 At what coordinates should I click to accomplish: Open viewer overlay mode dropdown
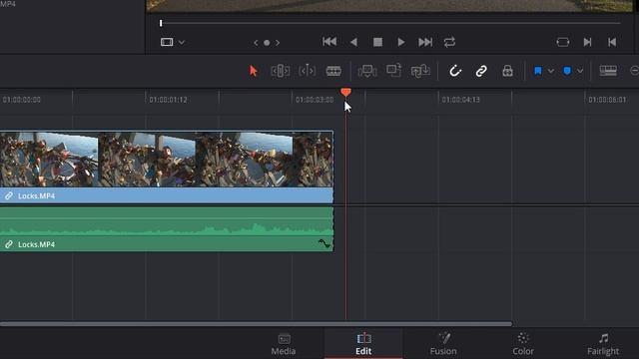click(182, 42)
